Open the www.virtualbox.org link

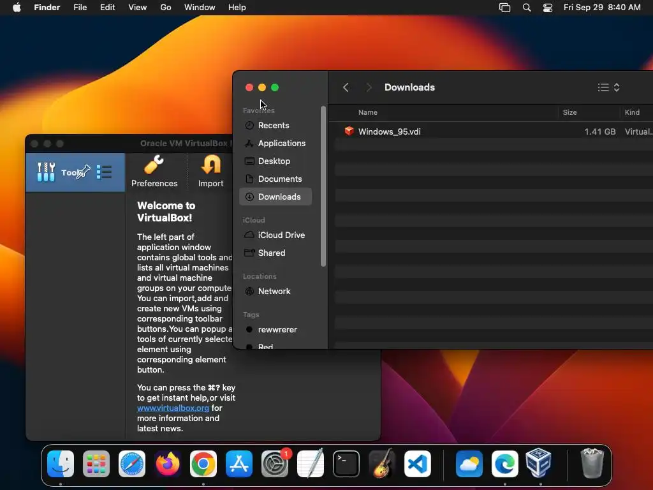173,408
